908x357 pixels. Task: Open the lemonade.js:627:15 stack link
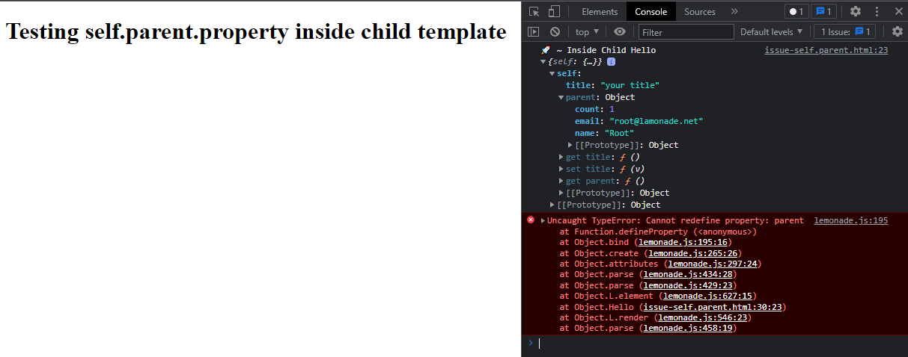[x=707, y=296]
